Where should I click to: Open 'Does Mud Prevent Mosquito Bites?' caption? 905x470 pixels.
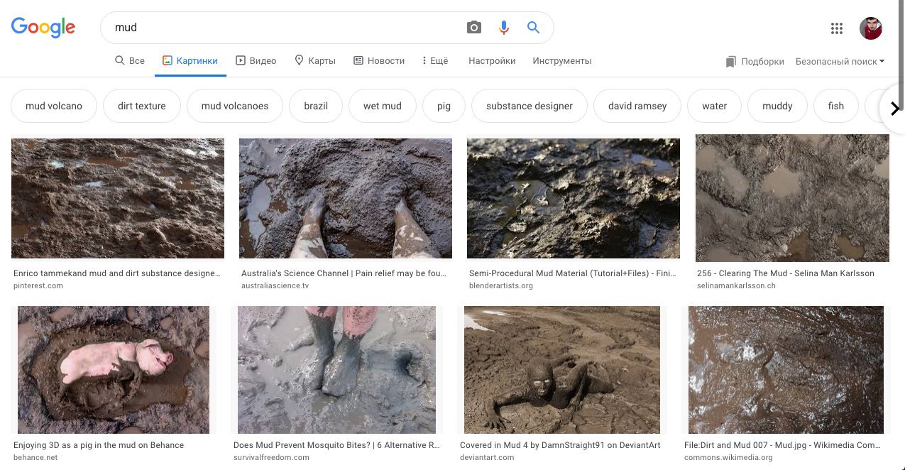[336, 445]
